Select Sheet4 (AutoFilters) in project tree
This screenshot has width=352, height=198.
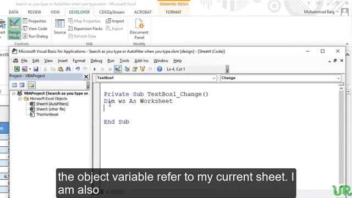(x=52, y=104)
